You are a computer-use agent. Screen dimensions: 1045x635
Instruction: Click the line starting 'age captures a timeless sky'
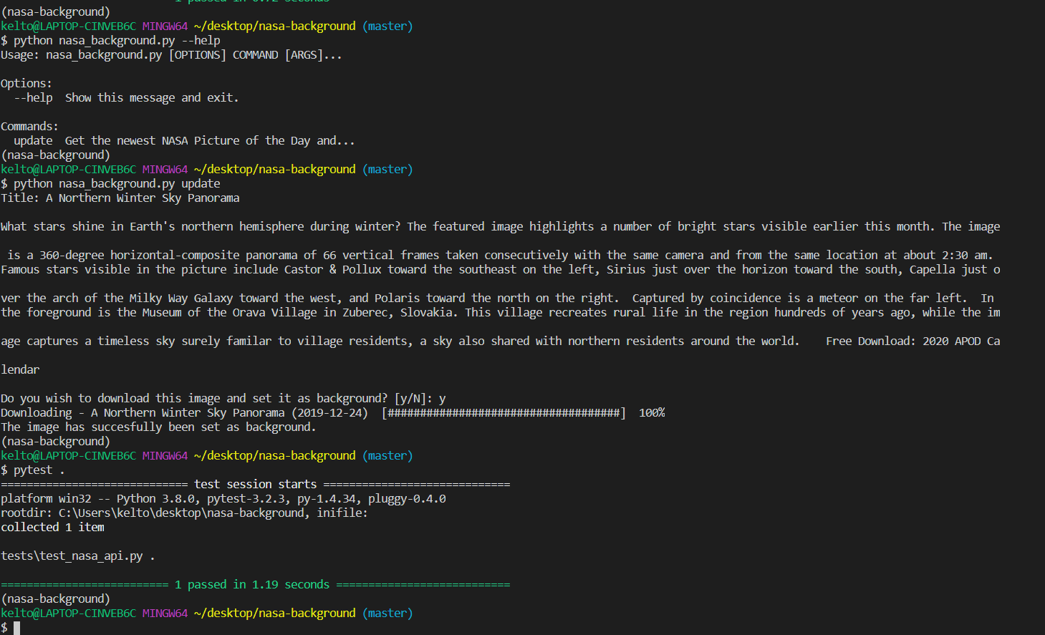pos(501,341)
